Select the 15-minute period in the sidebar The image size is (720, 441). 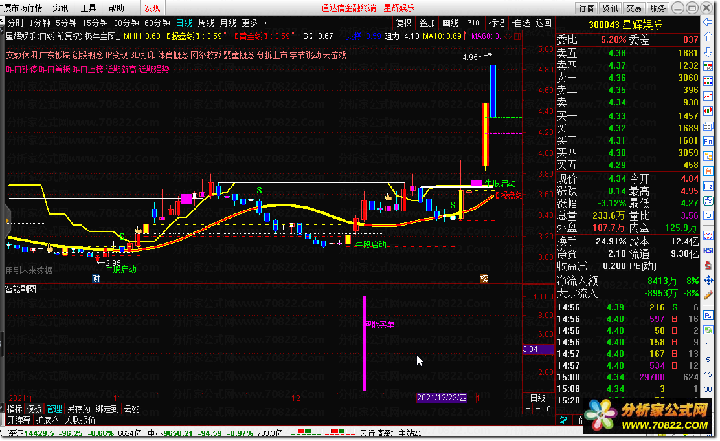coord(708,374)
